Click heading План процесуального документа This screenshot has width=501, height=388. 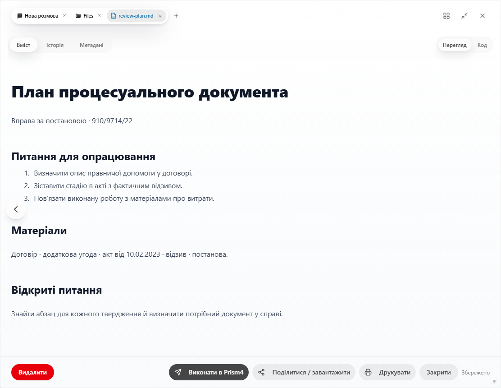[150, 92]
